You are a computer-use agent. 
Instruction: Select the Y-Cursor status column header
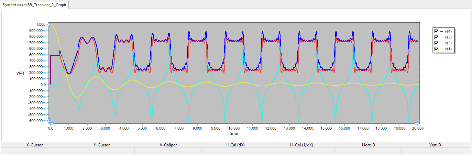click(101, 145)
